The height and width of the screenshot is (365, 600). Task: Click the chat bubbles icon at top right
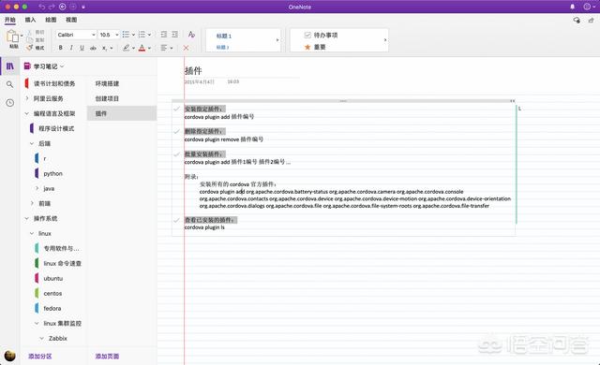(577, 20)
